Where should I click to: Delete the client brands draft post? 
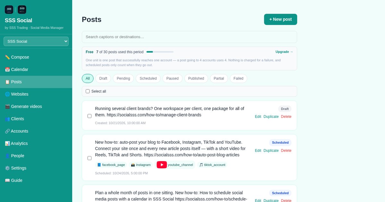(x=286, y=117)
